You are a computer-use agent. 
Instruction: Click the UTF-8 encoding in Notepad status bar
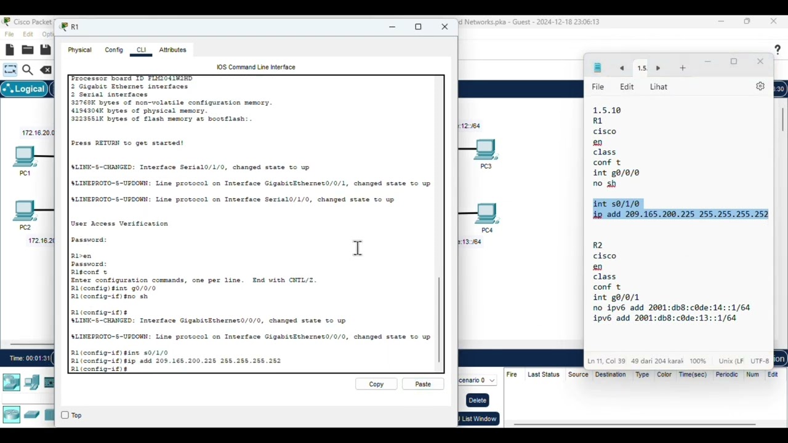point(760,361)
